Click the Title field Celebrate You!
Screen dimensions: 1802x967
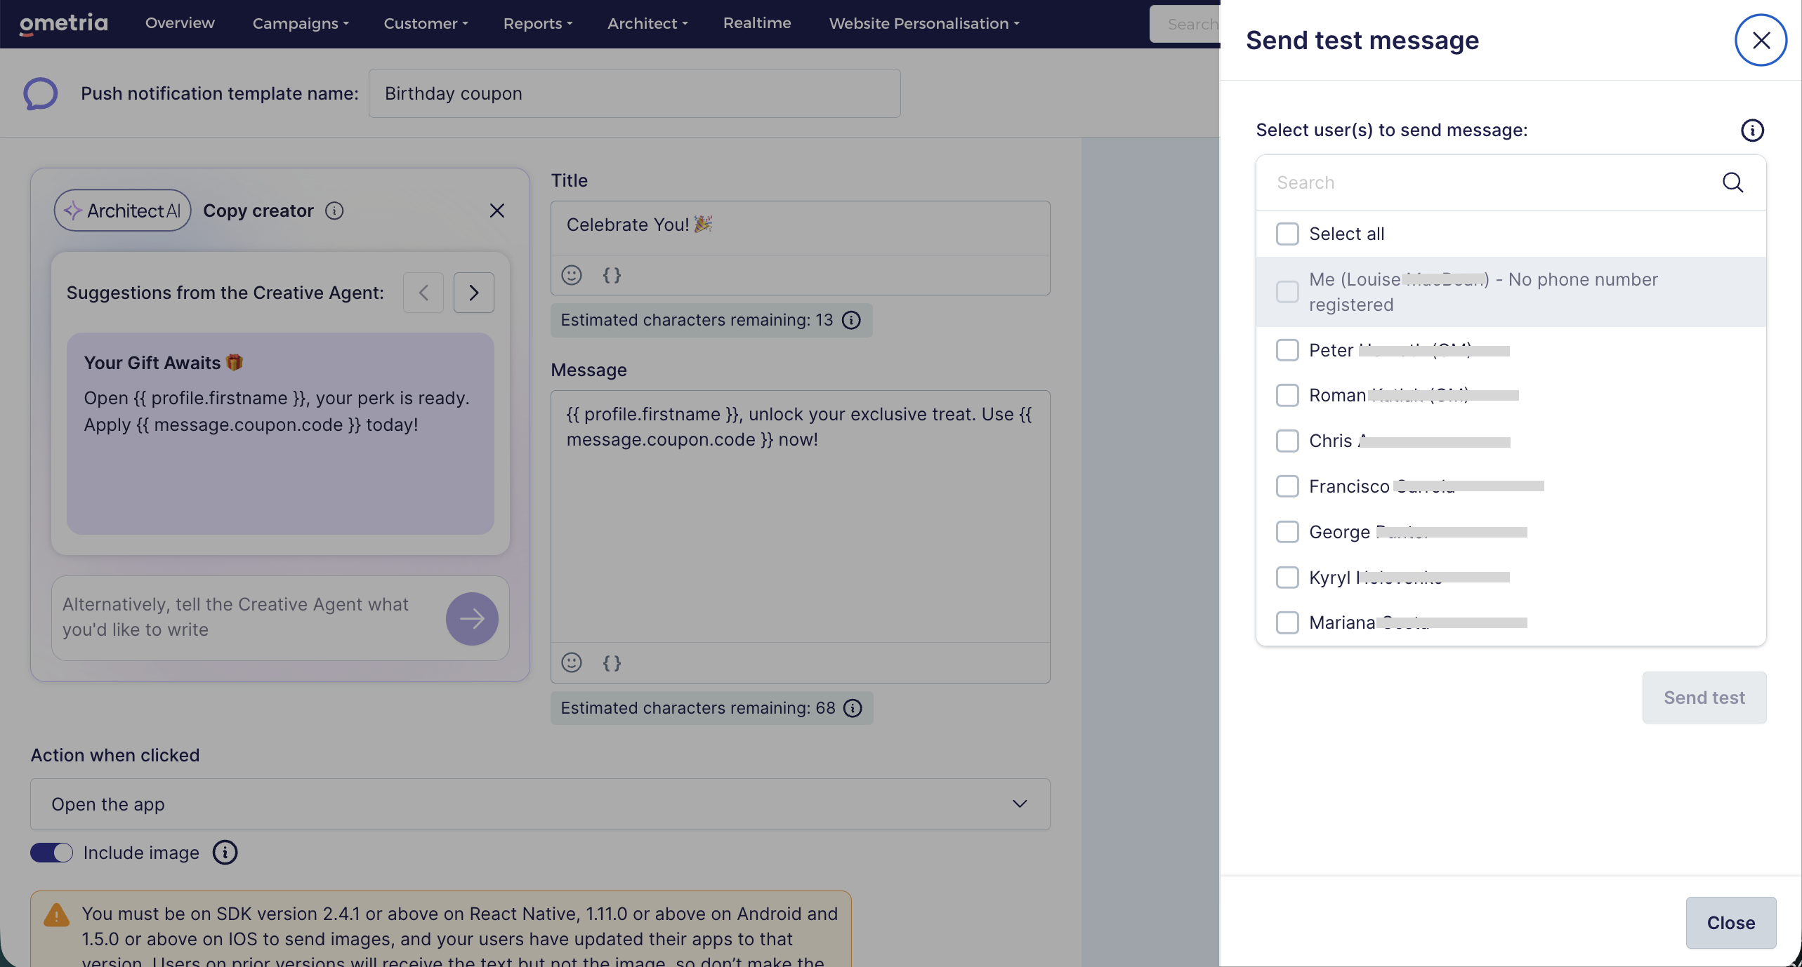pos(801,227)
